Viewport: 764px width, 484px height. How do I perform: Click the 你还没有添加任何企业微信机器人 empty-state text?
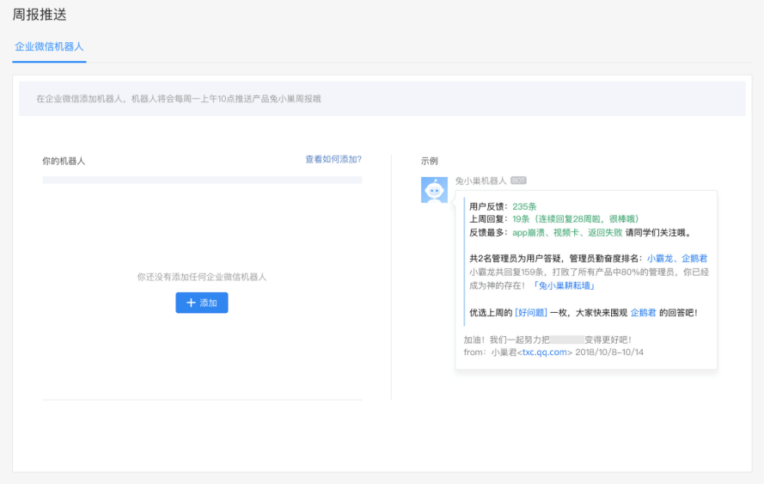click(202, 277)
